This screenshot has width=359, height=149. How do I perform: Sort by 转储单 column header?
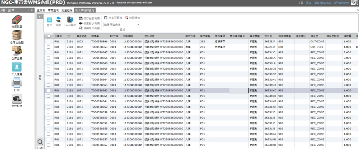click(x=99, y=36)
